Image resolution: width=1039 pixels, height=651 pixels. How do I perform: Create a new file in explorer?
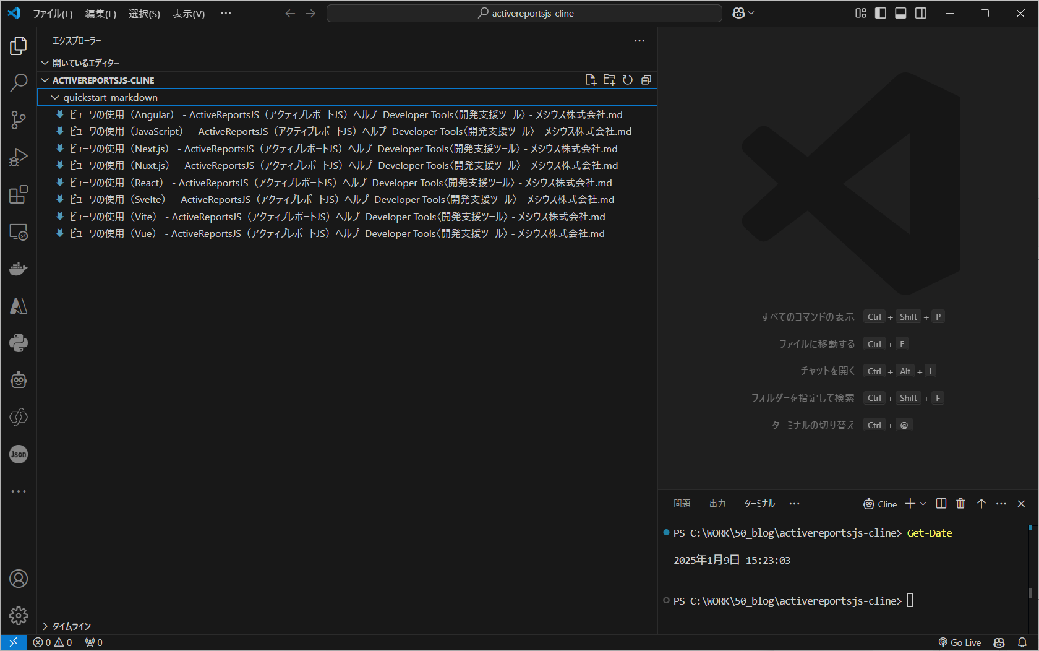click(591, 80)
